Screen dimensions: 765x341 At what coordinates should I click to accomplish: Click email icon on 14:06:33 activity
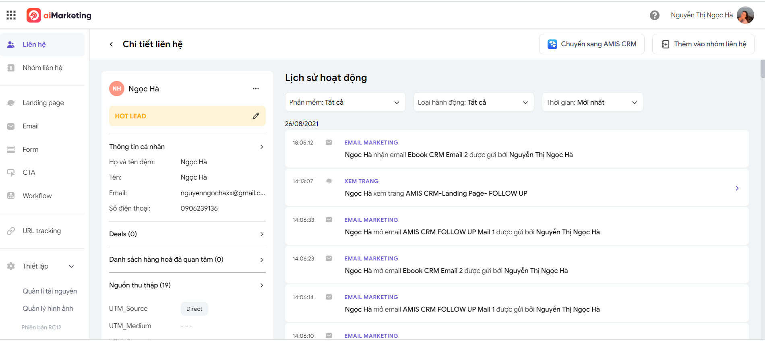pyautogui.click(x=329, y=219)
